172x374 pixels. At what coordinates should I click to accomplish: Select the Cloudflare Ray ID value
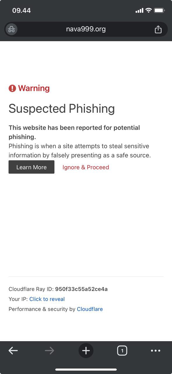pos(81,289)
